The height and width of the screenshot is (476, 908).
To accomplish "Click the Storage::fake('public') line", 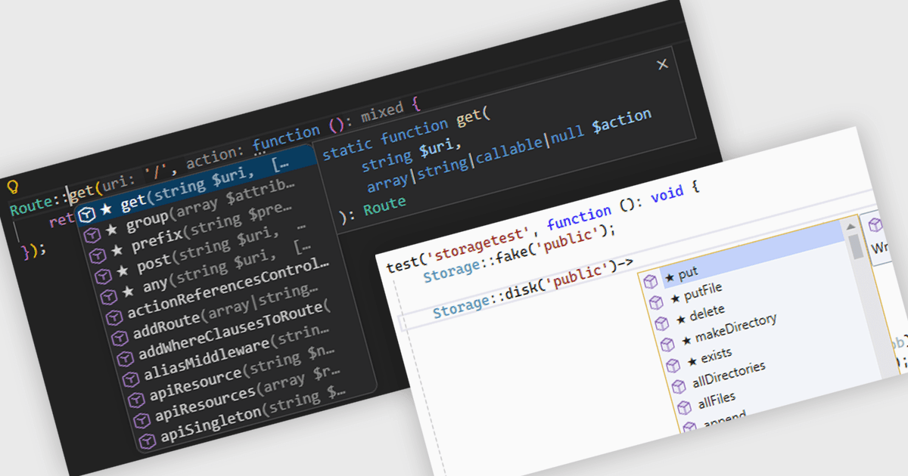I will click(x=520, y=254).
